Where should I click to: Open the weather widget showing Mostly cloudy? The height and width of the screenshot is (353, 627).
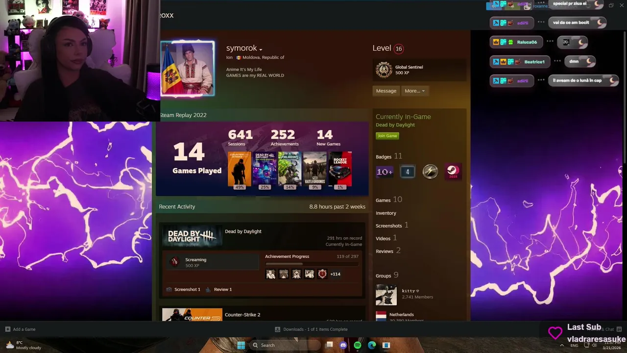pos(24,345)
